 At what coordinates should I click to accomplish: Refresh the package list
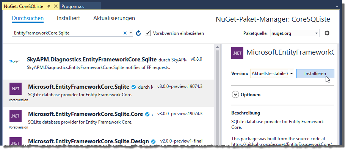pos(138,33)
